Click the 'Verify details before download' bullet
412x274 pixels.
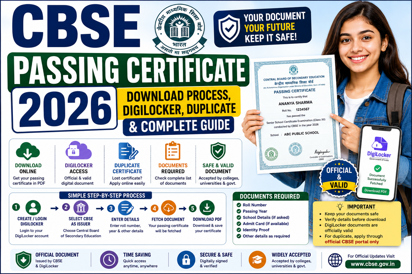(355, 219)
